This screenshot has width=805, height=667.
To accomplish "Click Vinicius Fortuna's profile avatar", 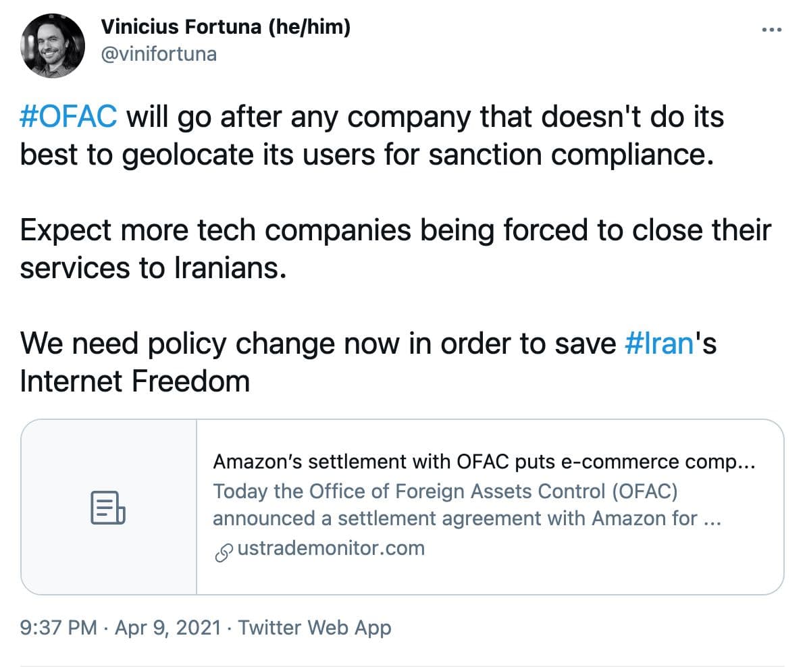I will click(53, 46).
